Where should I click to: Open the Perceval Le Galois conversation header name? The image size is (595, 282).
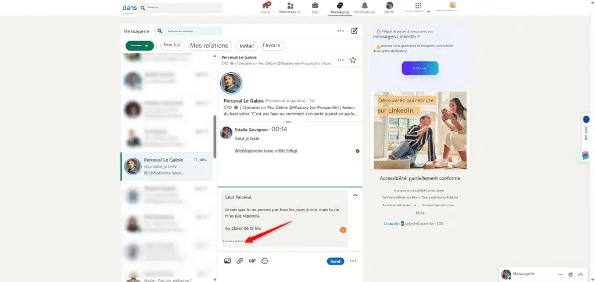239,57
